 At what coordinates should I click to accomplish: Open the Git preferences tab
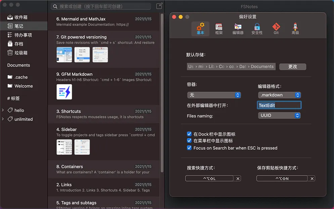point(276,29)
